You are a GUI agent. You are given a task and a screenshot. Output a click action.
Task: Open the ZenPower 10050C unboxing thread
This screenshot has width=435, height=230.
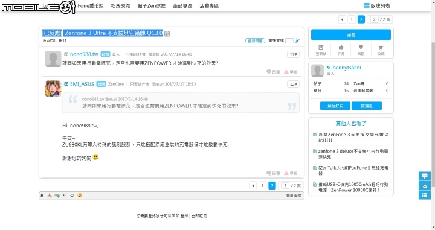click(x=353, y=187)
